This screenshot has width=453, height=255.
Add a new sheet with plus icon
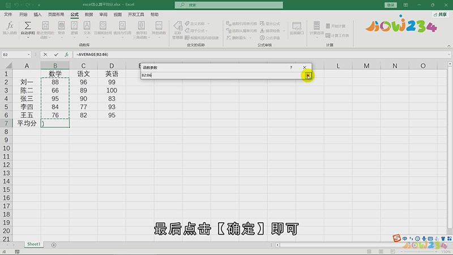click(54, 245)
